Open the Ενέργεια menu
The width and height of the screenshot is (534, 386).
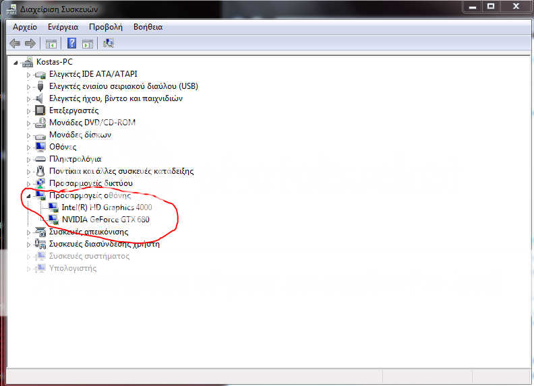[x=63, y=27]
